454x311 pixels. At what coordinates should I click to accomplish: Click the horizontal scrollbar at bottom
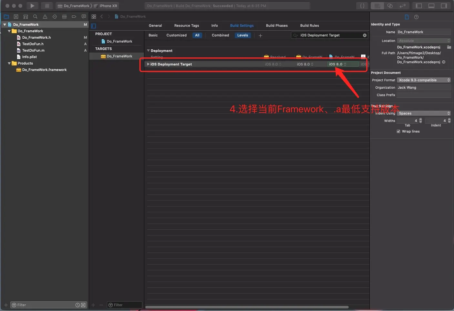(x=247, y=307)
